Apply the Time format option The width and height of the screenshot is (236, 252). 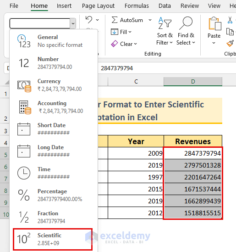[54, 173]
